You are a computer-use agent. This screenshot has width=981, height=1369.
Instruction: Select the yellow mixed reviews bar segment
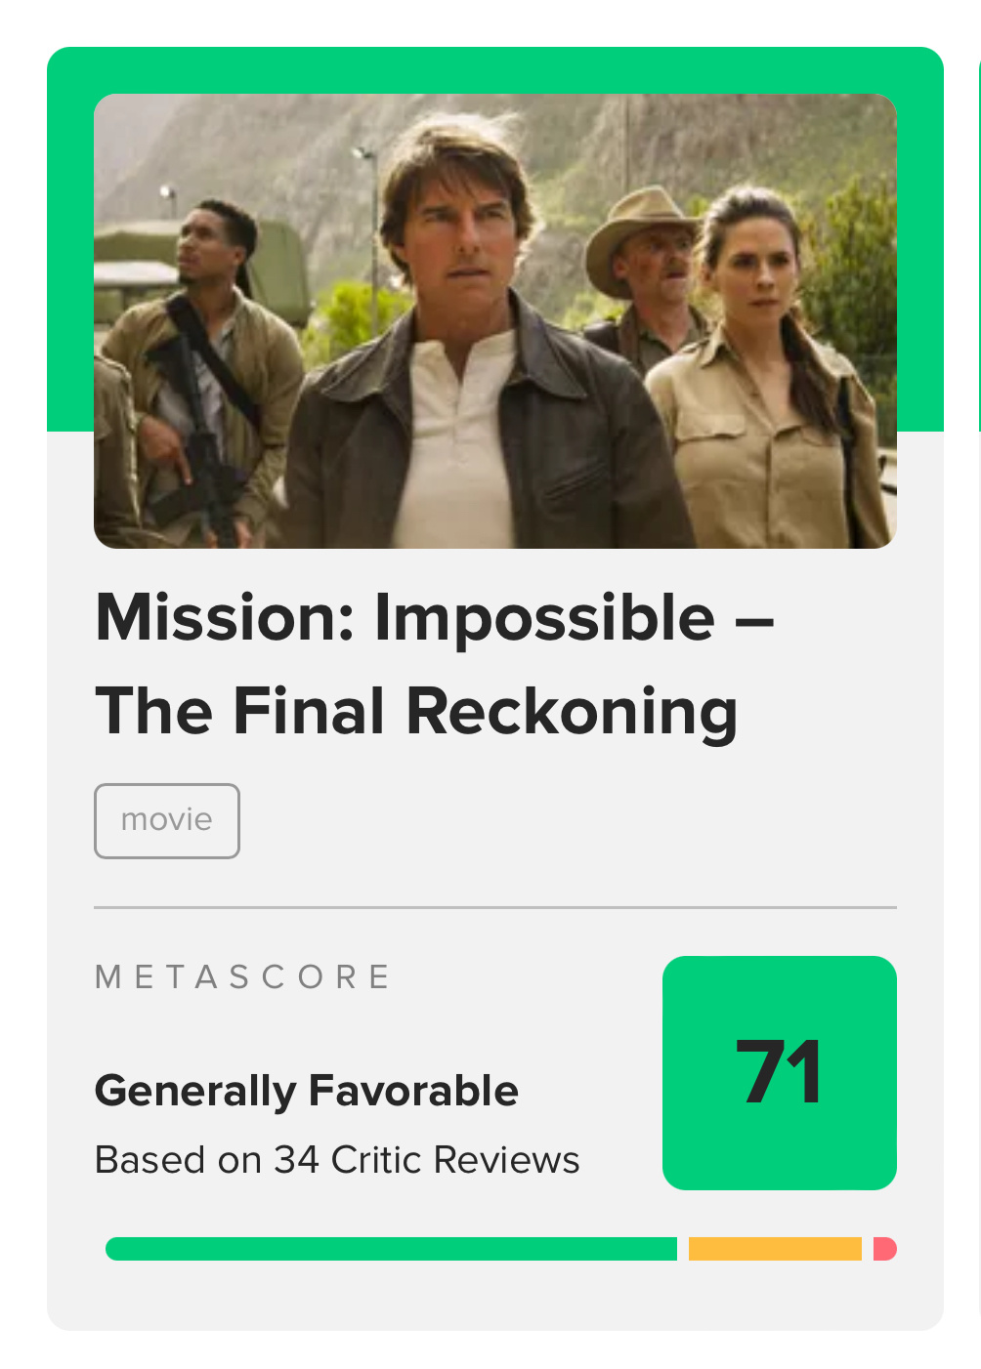pyautogui.click(x=775, y=1249)
